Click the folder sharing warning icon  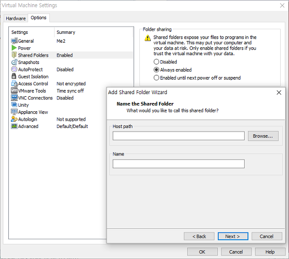(x=148, y=38)
